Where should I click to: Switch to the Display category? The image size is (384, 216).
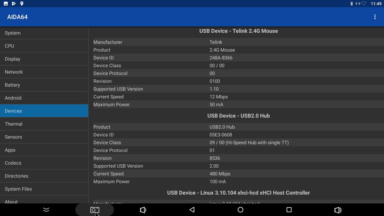(44, 59)
